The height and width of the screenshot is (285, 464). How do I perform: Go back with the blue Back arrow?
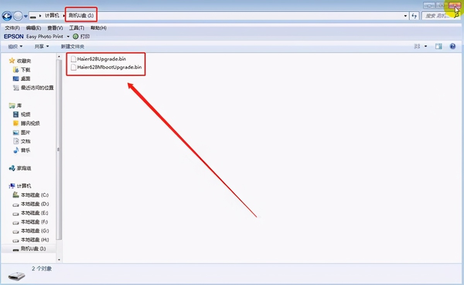pos(7,16)
